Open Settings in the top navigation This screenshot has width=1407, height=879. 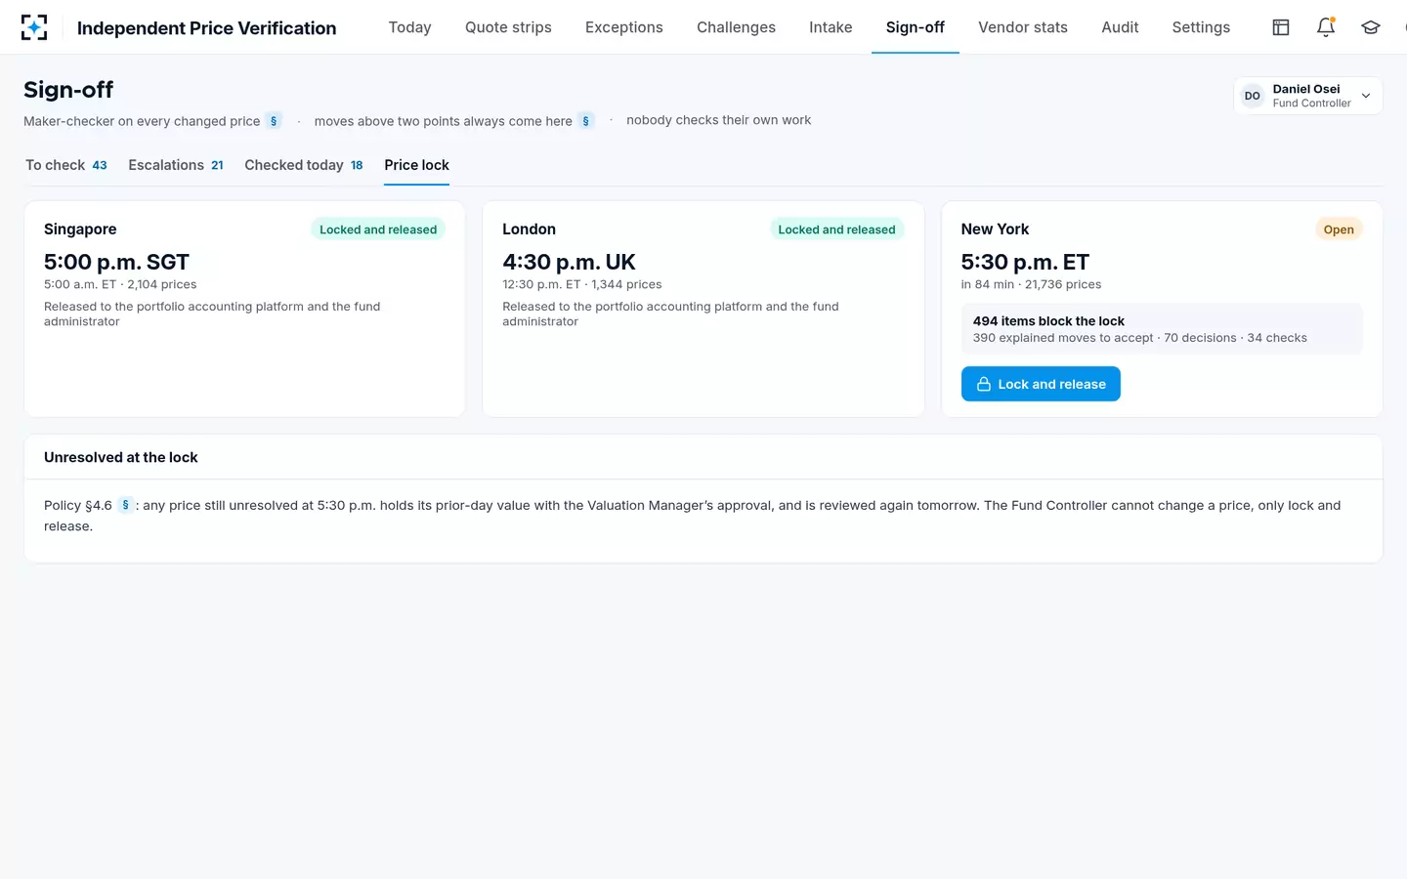(1201, 27)
